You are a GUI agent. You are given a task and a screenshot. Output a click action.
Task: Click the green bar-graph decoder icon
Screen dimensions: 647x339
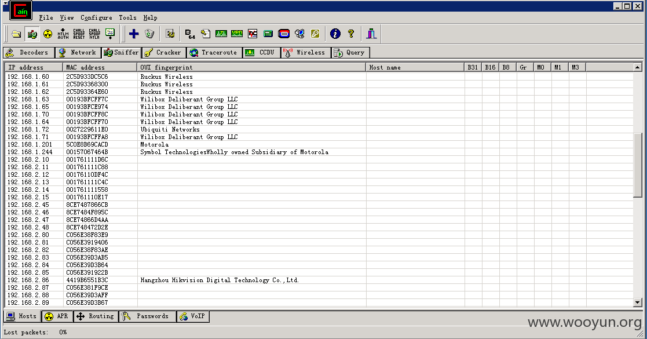point(221,34)
